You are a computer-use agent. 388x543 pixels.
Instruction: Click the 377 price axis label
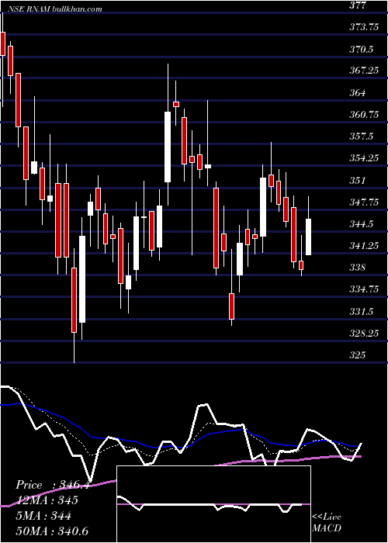pos(358,5)
